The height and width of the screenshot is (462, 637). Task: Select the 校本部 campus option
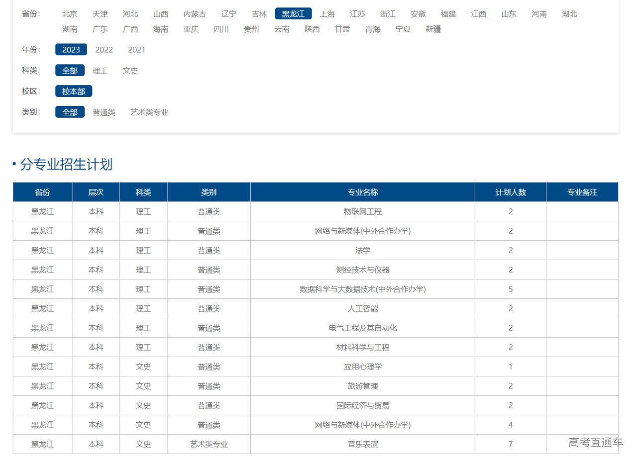point(74,92)
